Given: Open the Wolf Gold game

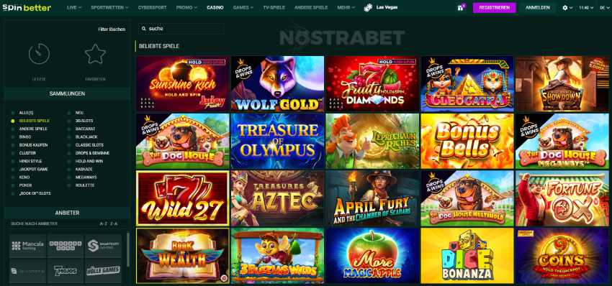Looking at the screenshot, I should click(x=277, y=84).
